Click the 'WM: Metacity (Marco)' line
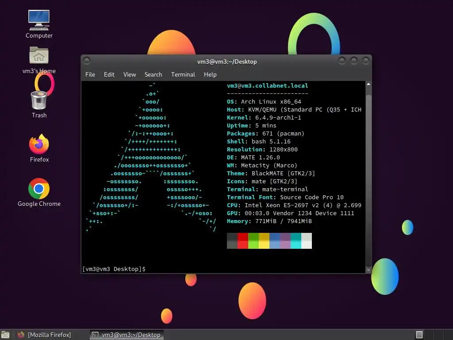The image size is (453, 340). [x=262, y=166]
